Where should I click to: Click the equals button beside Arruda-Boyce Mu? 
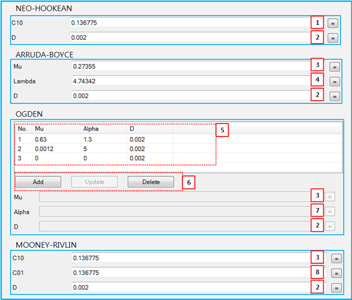tap(335, 67)
